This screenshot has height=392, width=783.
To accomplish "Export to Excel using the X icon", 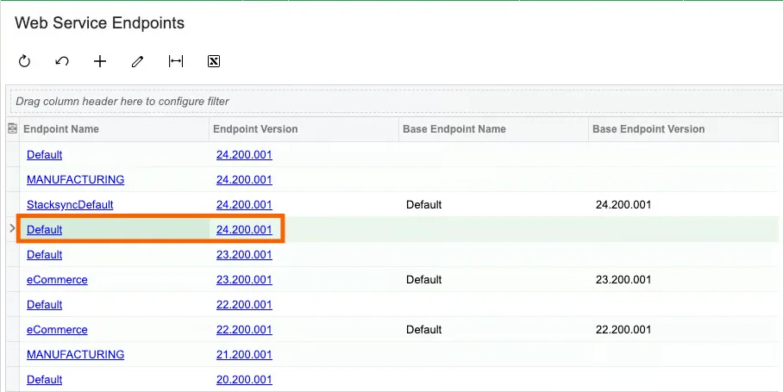I will click(214, 61).
